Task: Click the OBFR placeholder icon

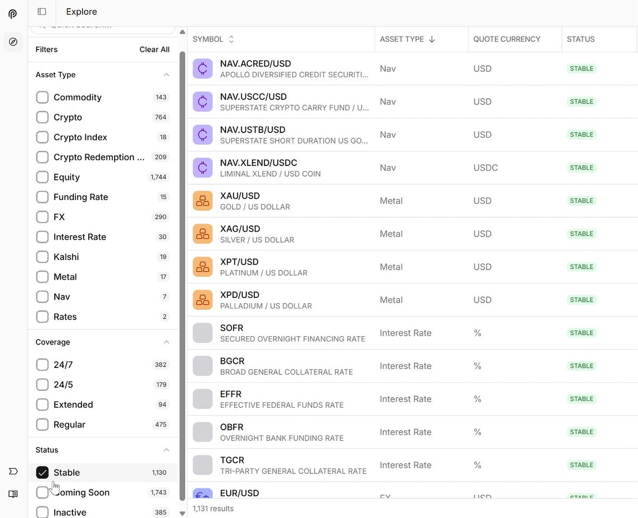Action: (203, 432)
